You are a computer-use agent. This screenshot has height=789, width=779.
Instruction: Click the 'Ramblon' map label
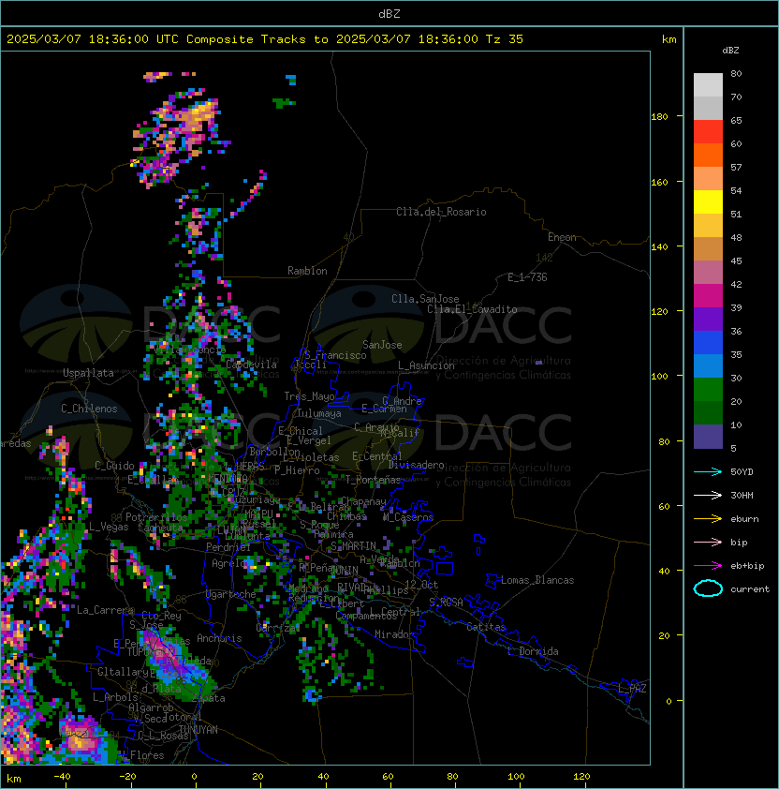pyautogui.click(x=307, y=271)
